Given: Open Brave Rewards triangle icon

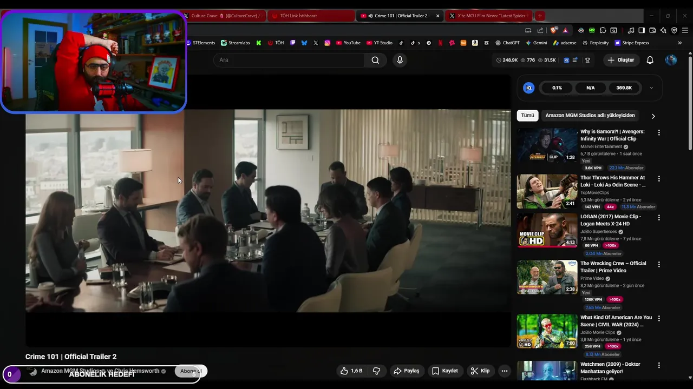Looking at the screenshot, I should point(565,30).
